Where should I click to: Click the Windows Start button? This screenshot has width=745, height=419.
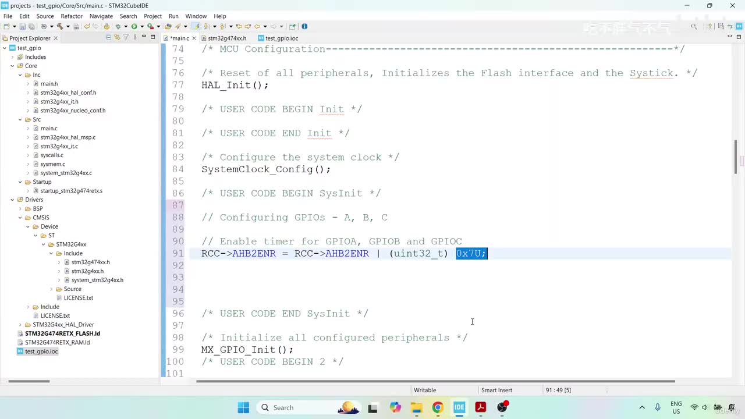243,407
